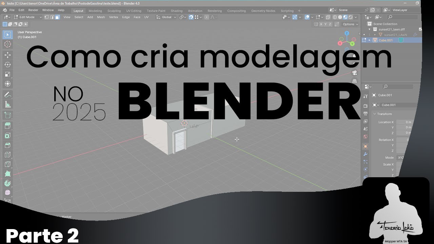Open the View Layer properties tab
The width and height of the screenshot is (434, 244).
click(x=366, y=121)
